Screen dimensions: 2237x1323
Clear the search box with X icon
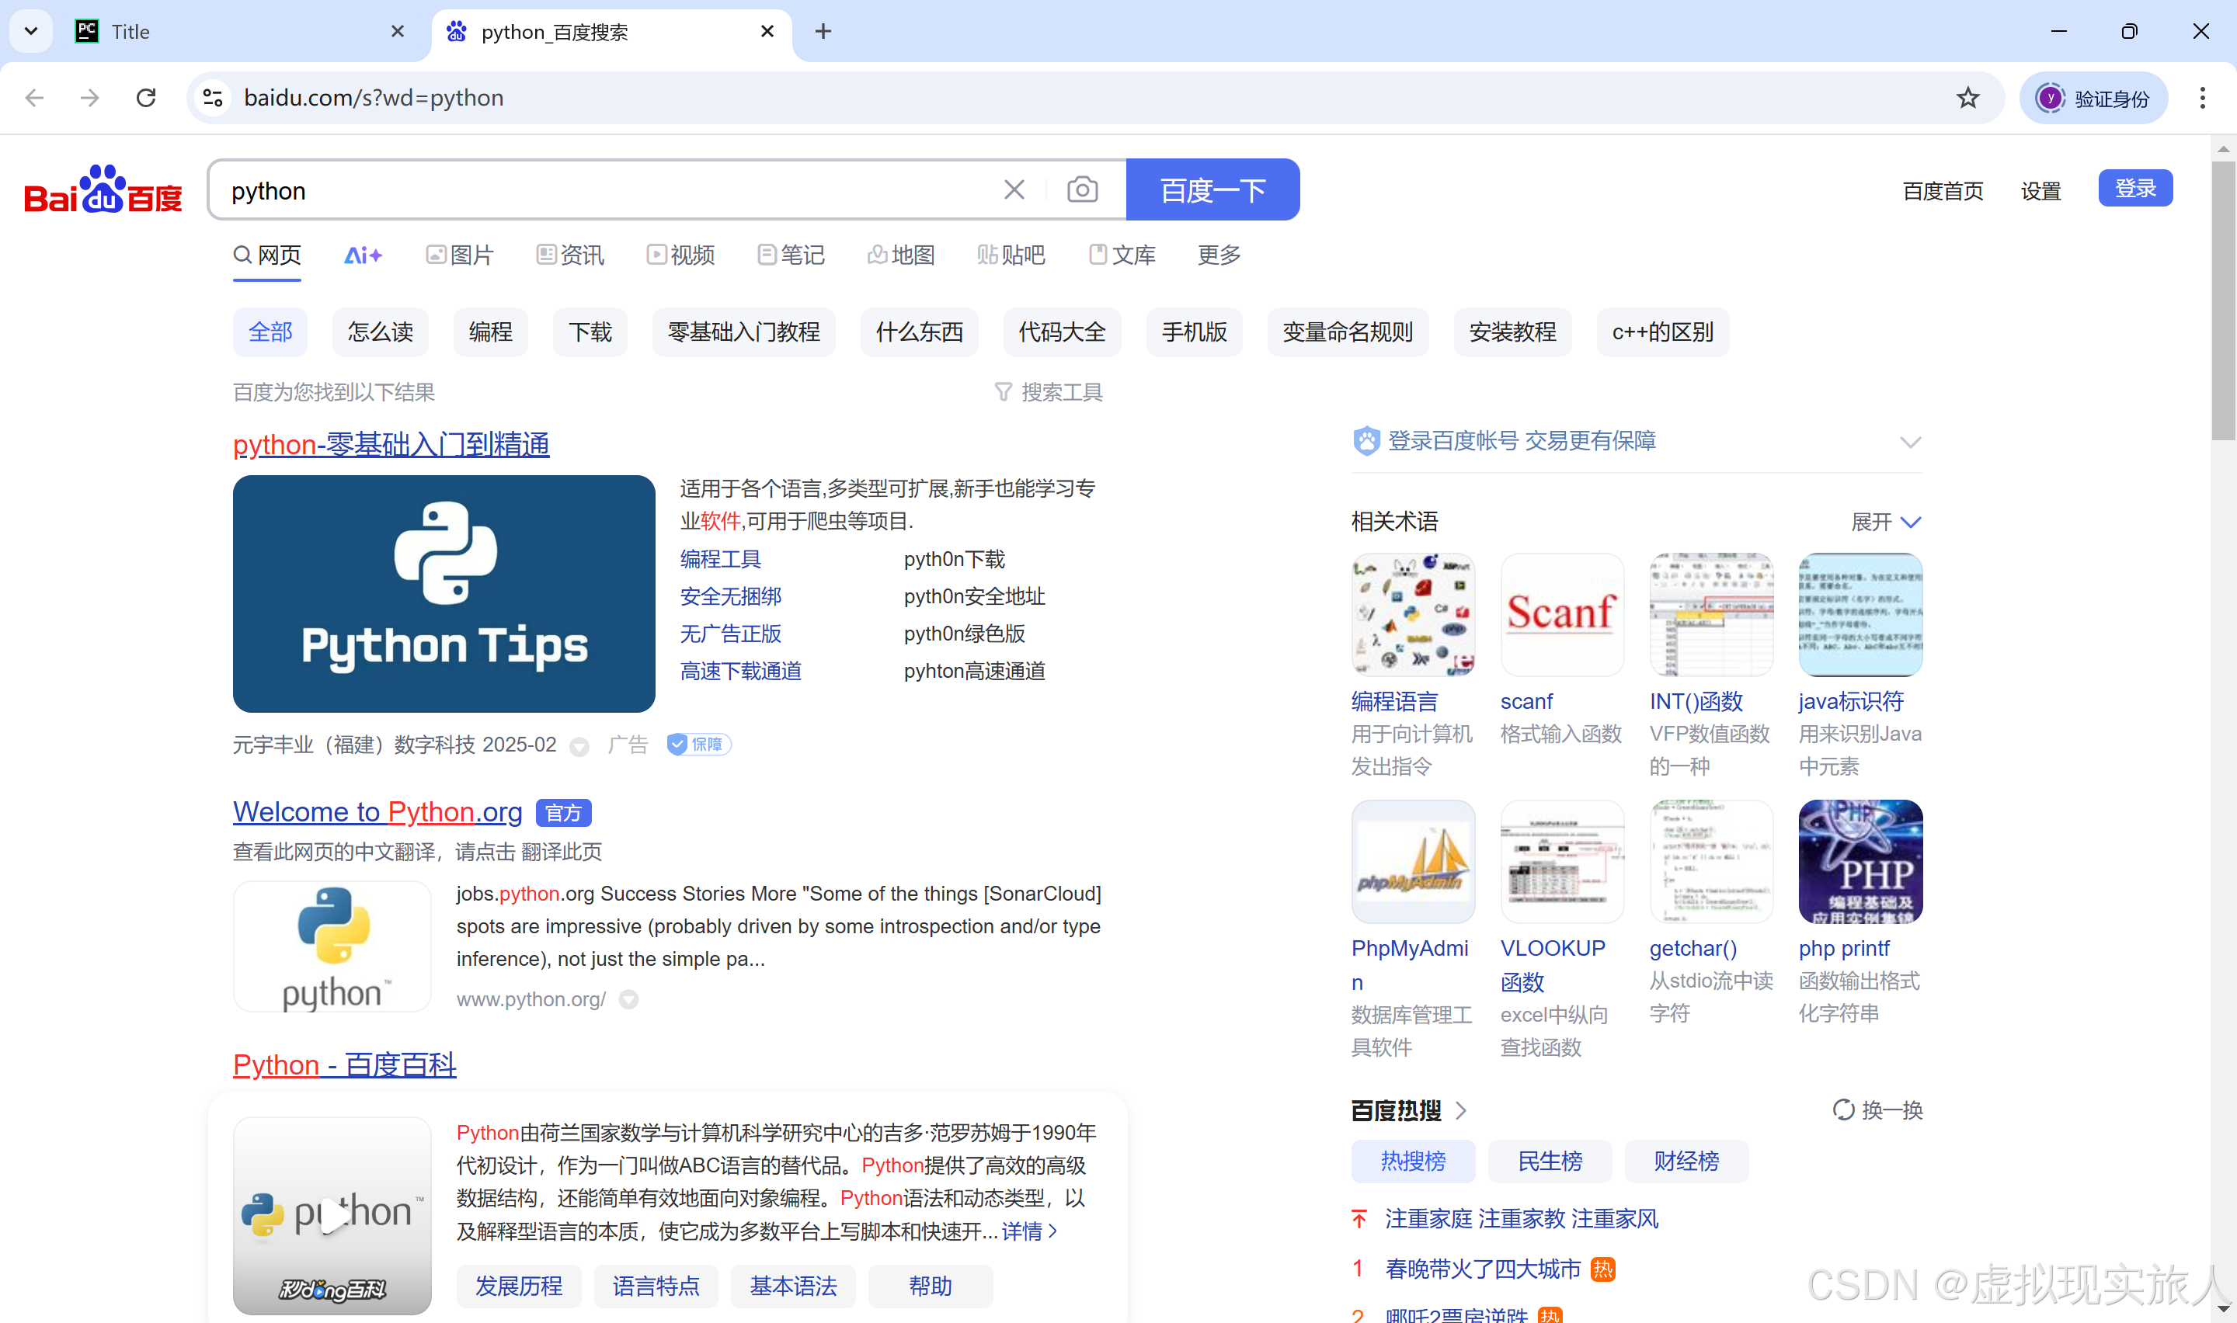pos(1014,190)
